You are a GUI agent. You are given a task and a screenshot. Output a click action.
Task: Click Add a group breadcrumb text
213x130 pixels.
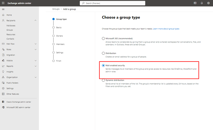70,9
